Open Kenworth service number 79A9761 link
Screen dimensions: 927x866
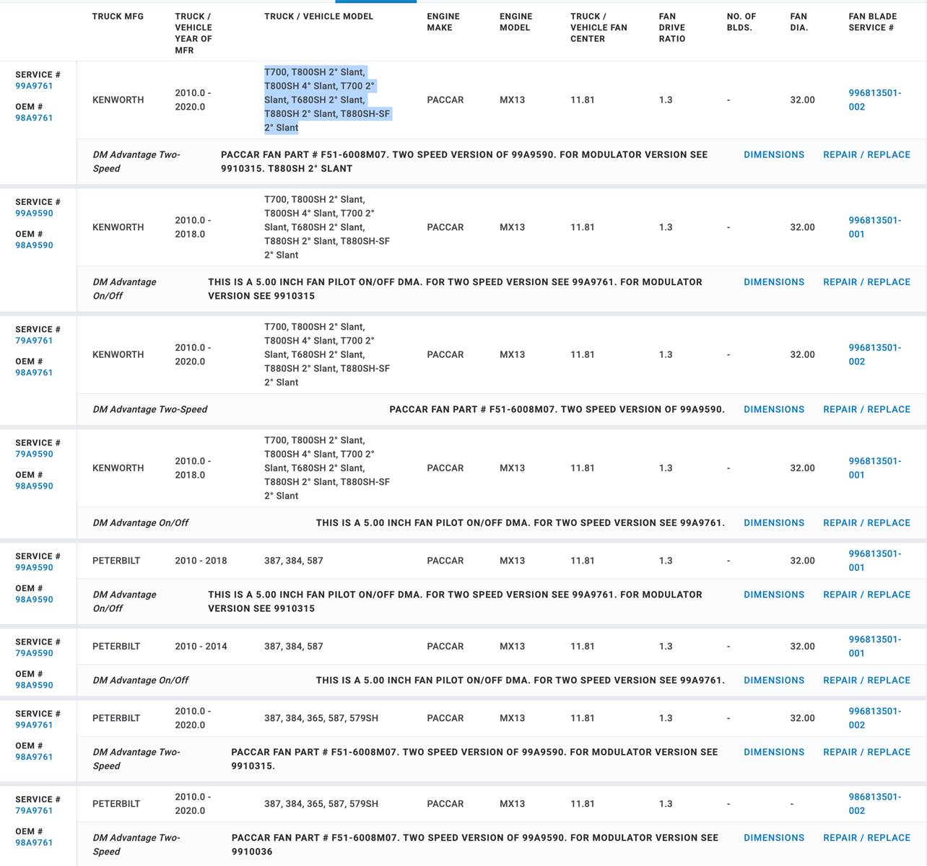34,341
